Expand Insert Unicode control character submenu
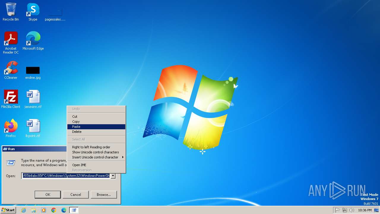 click(96, 157)
